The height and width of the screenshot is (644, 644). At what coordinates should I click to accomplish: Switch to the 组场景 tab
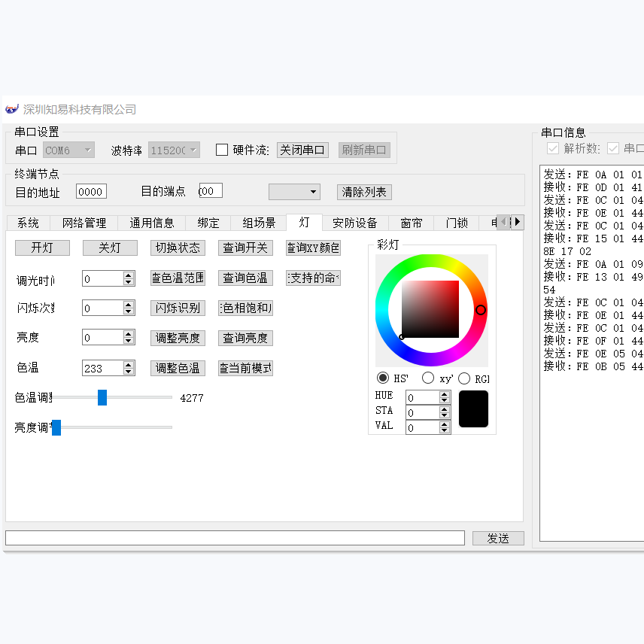click(259, 223)
